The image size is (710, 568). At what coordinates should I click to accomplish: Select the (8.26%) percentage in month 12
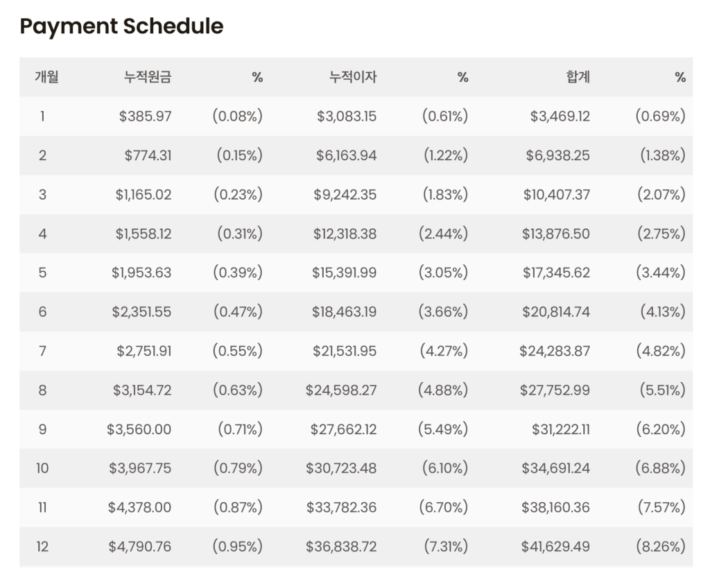pos(661,547)
